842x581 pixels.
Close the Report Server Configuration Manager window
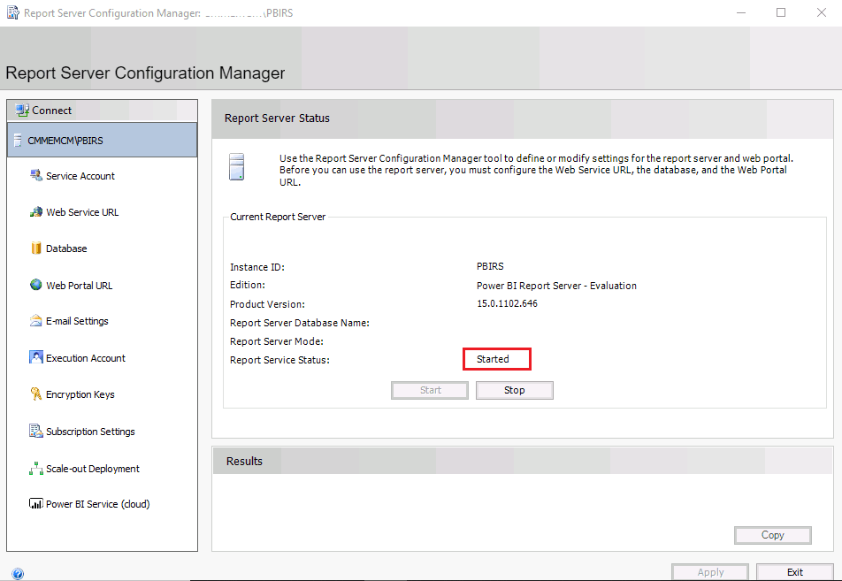(x=822, y=12)
